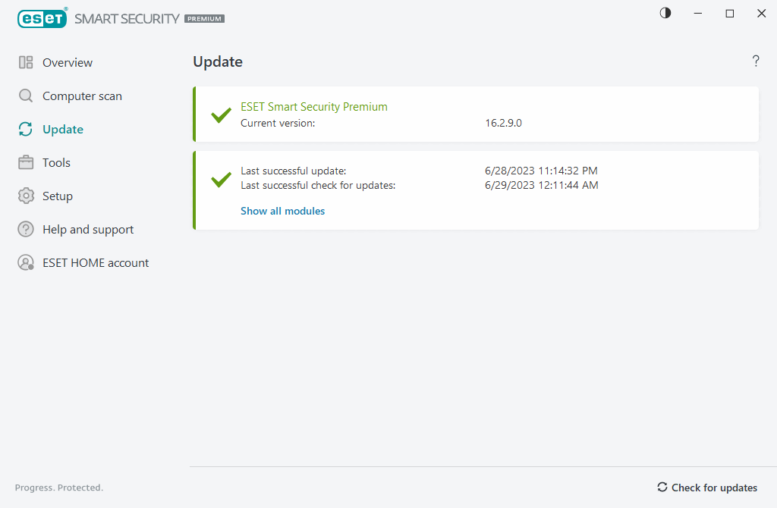This screenshot has width=777, height=508.
Task: Click the ESET HOME account person icon
Action: pyautogui.click(x=26, y=263)
